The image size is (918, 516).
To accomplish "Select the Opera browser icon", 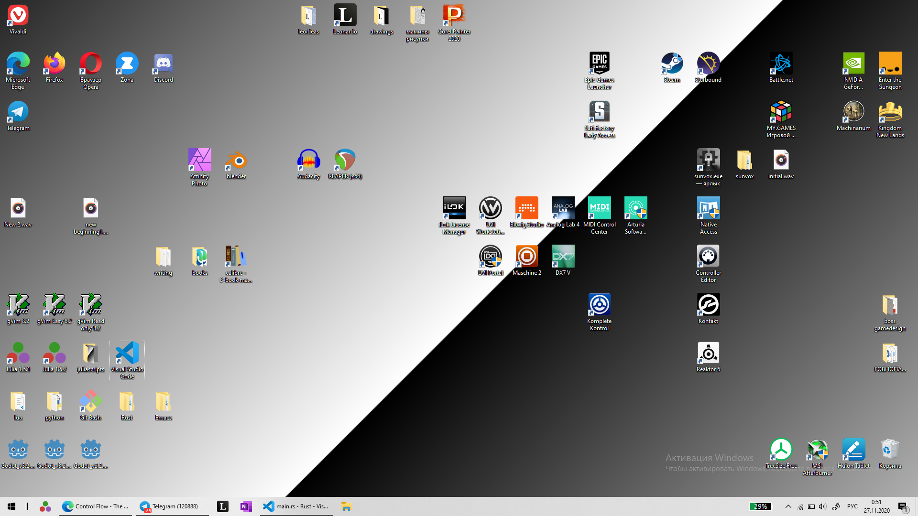I will tap(91, 71).
